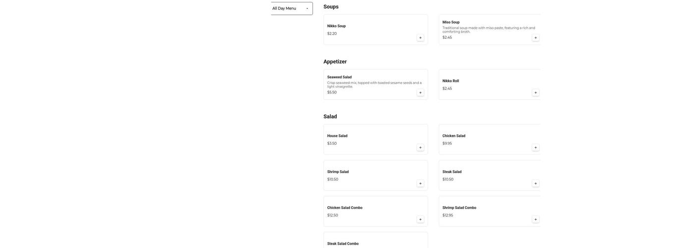Click the Steak Salad Combo title

coord(343,244)
